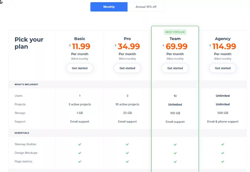This screenshot has width=250, height=172.
Task: Click the 3 active projects cell
Action: pos(80,104)
